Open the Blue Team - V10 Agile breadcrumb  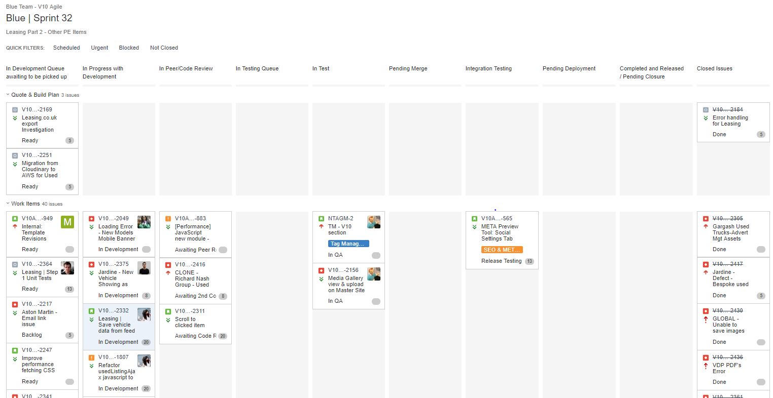34,7
